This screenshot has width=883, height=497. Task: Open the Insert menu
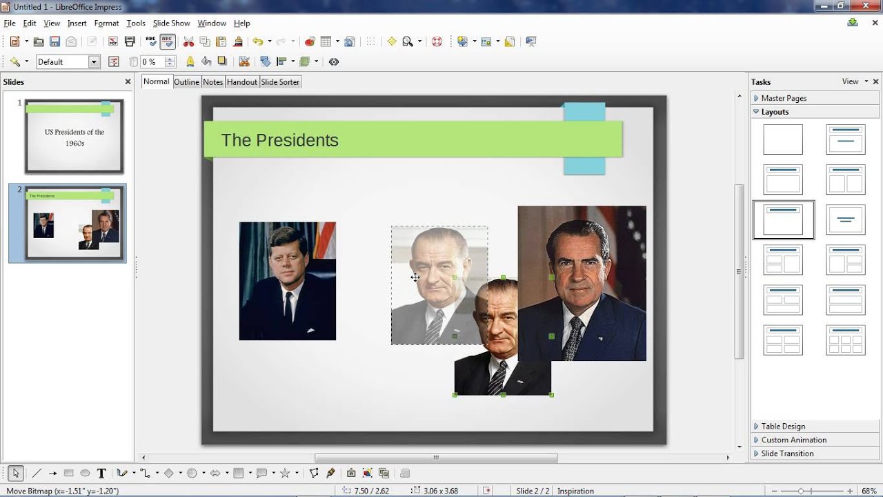pyautogui.click(x=77, y=23)
